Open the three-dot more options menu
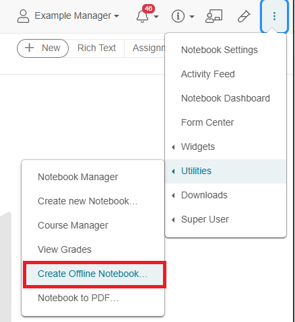This screenshot has height=322, width=295. [274, 16]
